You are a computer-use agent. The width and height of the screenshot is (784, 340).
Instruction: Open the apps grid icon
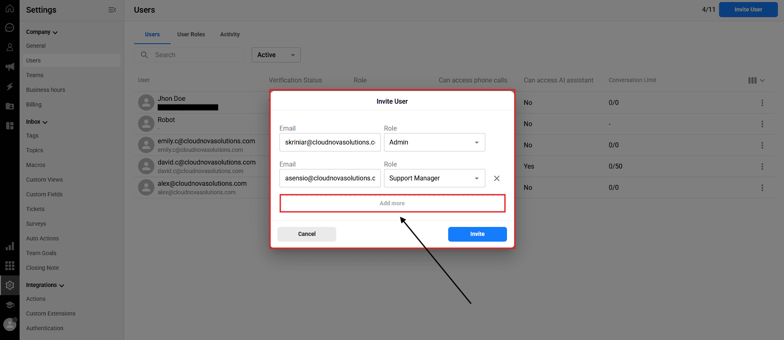coord(10,266)
